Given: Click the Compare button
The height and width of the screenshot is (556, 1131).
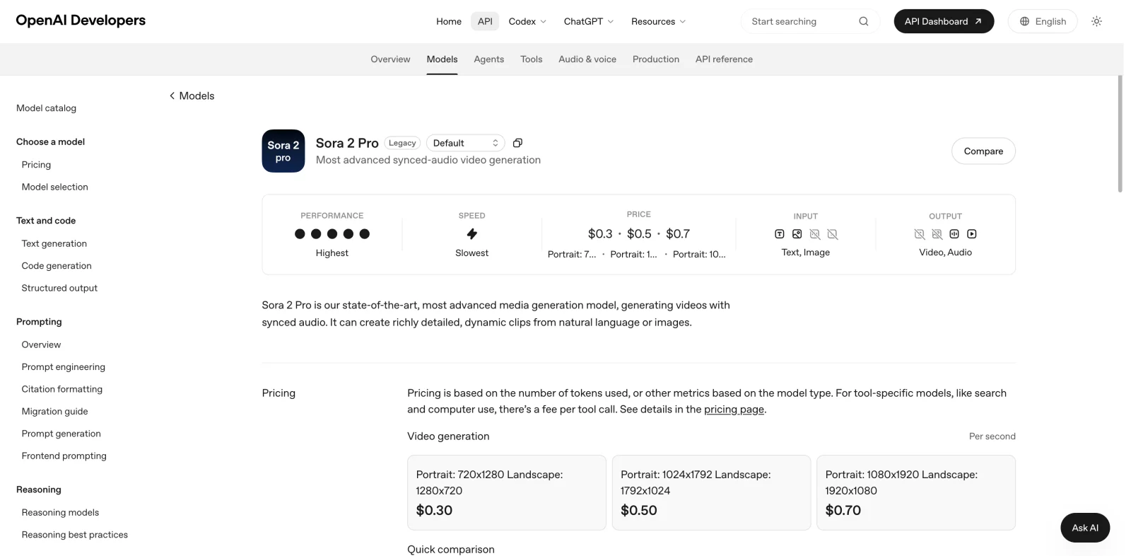Looking at the screenshot, I should point(983,151).
